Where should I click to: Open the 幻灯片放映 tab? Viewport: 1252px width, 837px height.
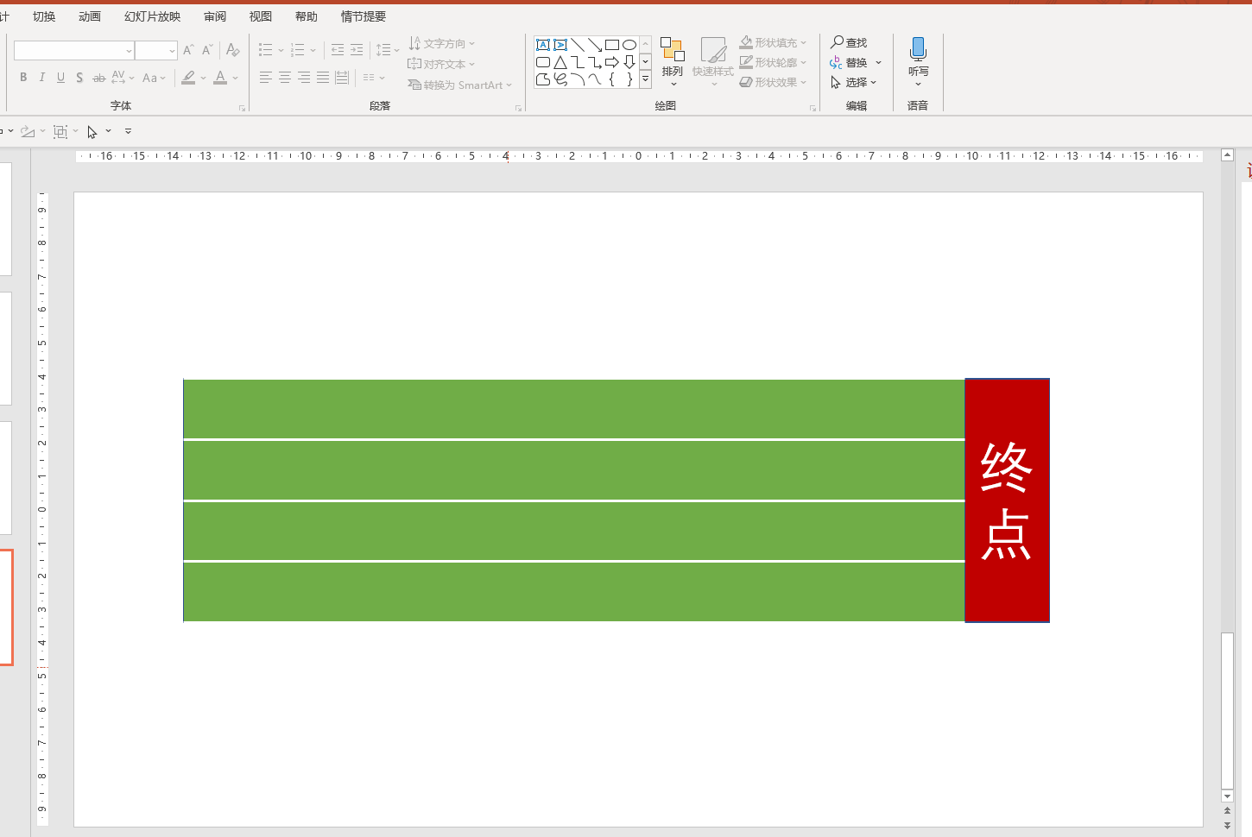[x=153, y=16]
